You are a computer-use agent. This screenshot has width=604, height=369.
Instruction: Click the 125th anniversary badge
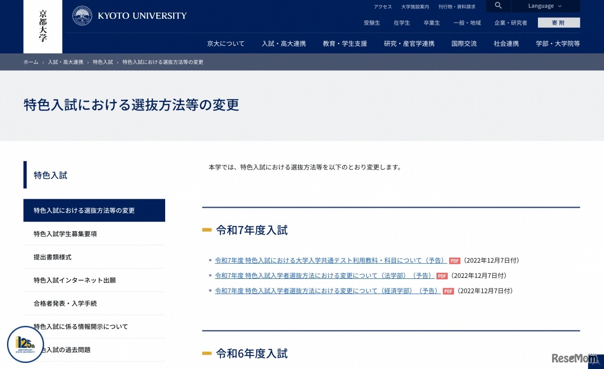click(25, 344)
